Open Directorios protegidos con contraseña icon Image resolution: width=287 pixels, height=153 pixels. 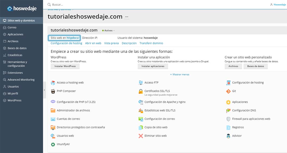point(53,127)
